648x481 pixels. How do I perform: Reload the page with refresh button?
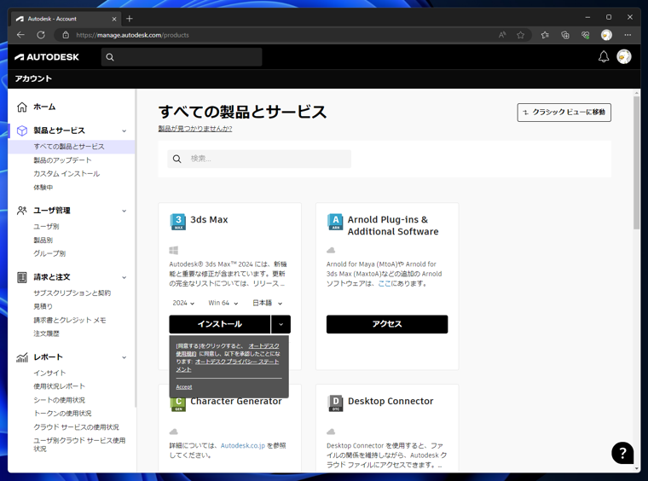pos(41,35)
